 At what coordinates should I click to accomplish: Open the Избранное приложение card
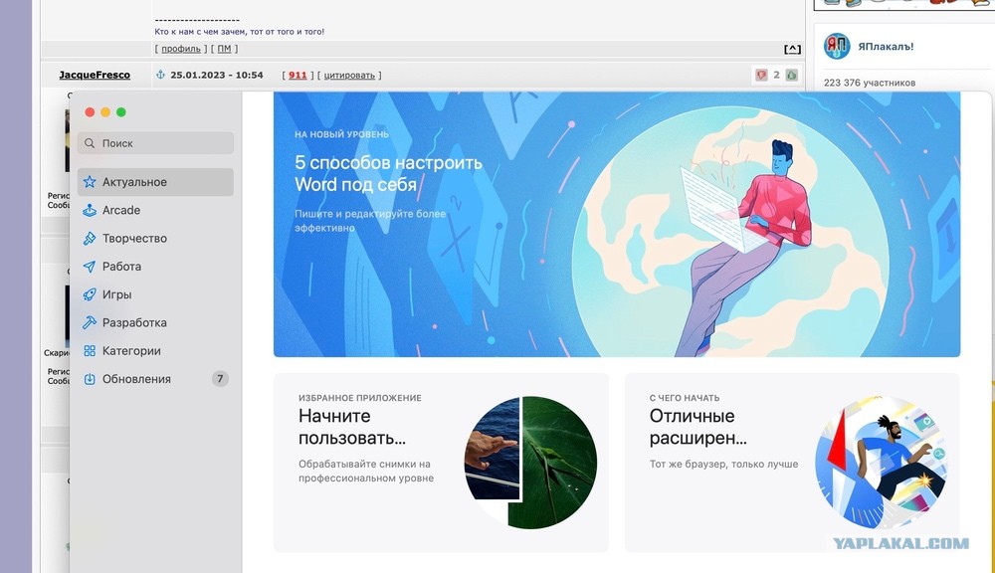pos(441,463)
